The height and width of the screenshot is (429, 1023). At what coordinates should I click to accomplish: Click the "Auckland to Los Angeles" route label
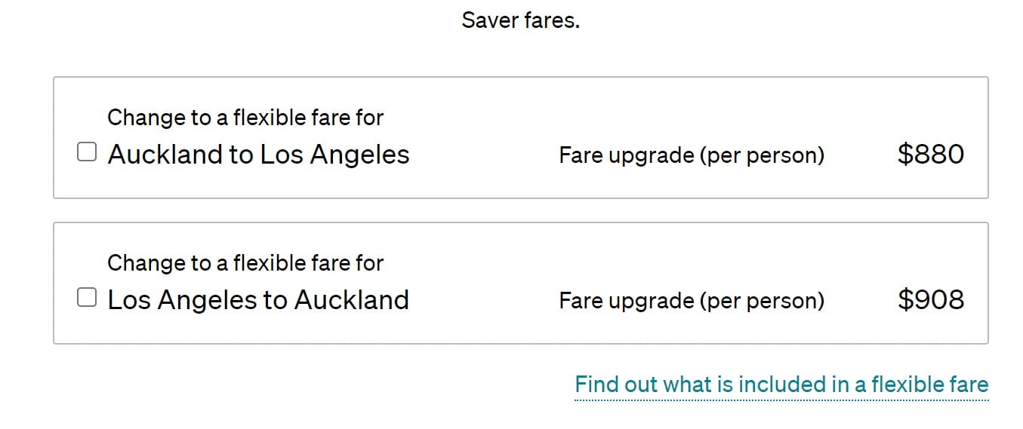coord(258,155)
